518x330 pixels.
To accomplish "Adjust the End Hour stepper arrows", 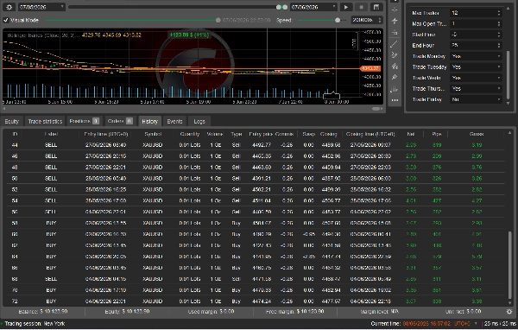I will tap(499, 45).
